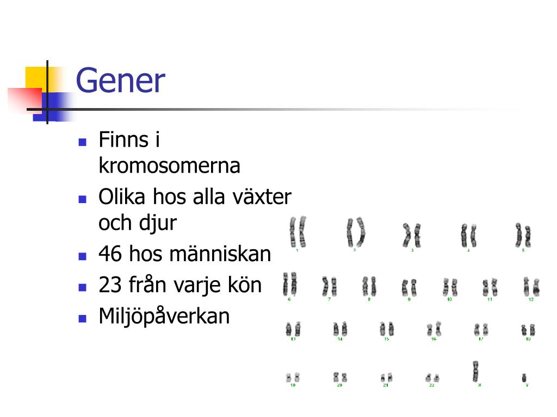Select chromosome pair 12 image
This screenshot has height=417, width=557.
point(531,287)
